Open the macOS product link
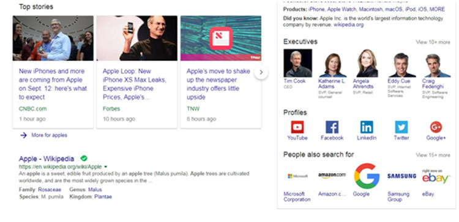The width and height of the screenshot is (459, 222). 394,9
